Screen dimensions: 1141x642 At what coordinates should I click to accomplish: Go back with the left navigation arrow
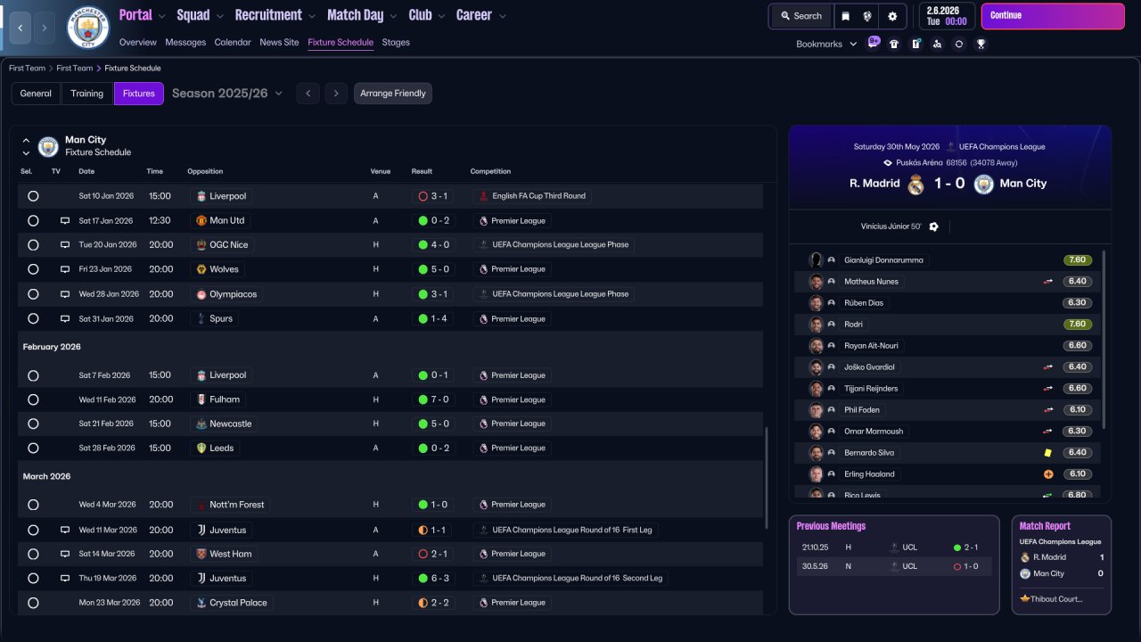coord(20,28)
